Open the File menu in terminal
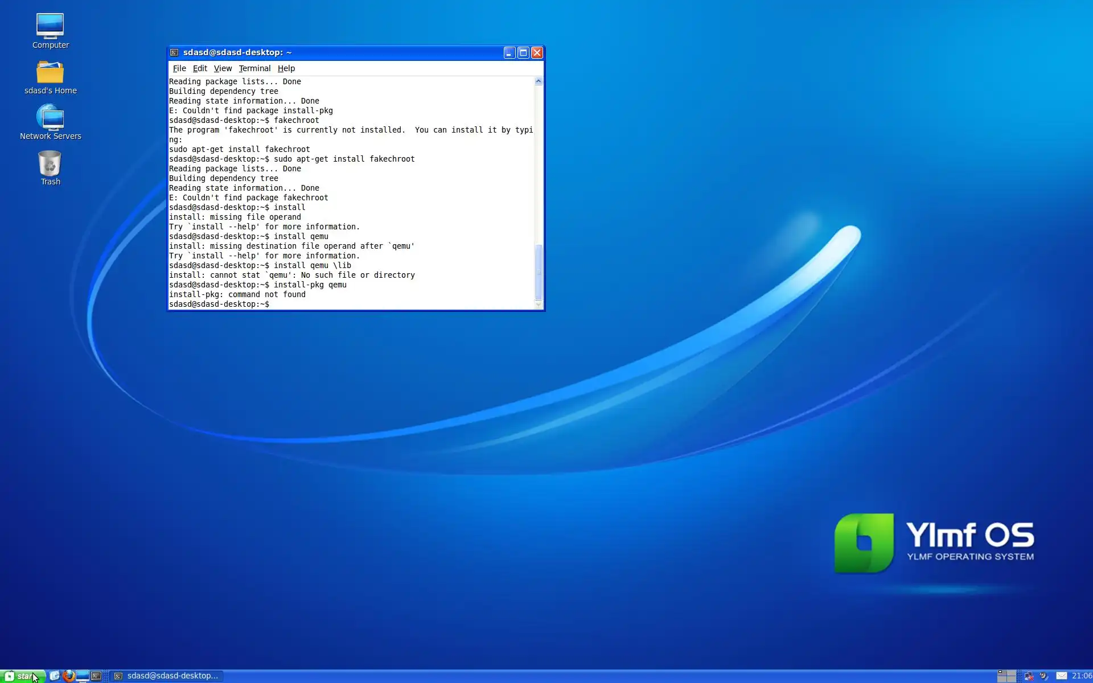The height and width of the screenshot is (683, 1093). point(179,68)
